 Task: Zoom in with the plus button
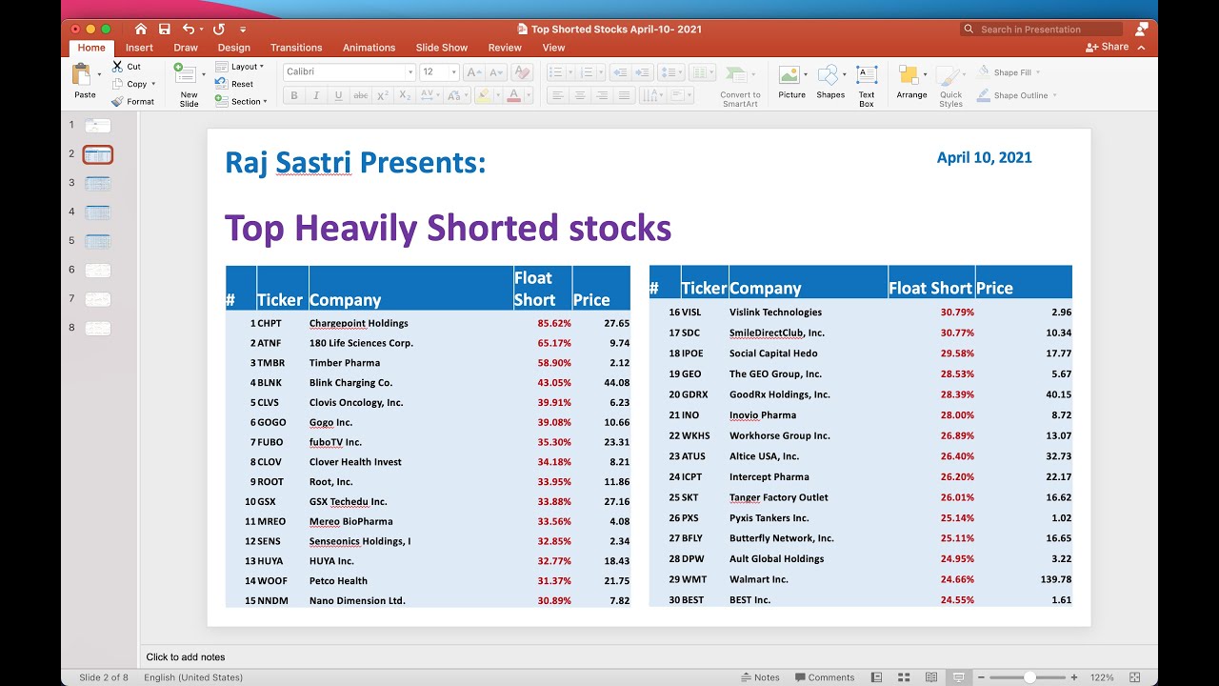pyautogui.click(x=1074, y=677)
